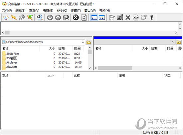
Task: Click the Delete X toolbar icon
Action: coord(128,18)
